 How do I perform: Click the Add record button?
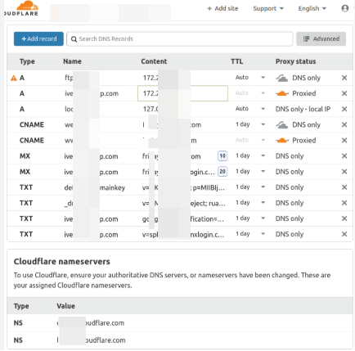(38, 38)
